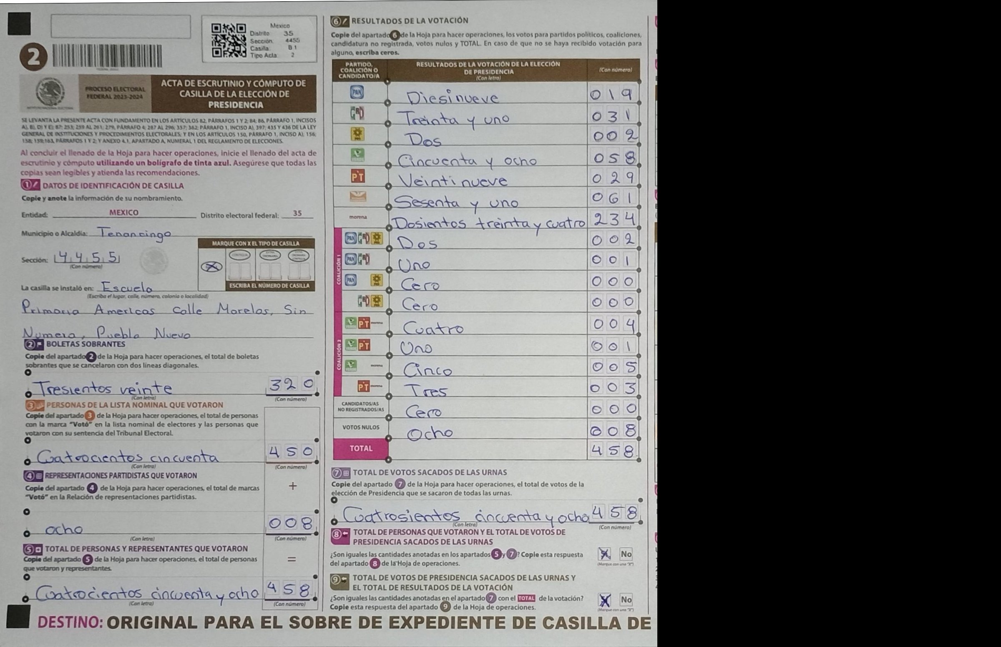Click the title Acta de Escrutinio y Cómputo
1001x647 pixels.
[234, 94]
